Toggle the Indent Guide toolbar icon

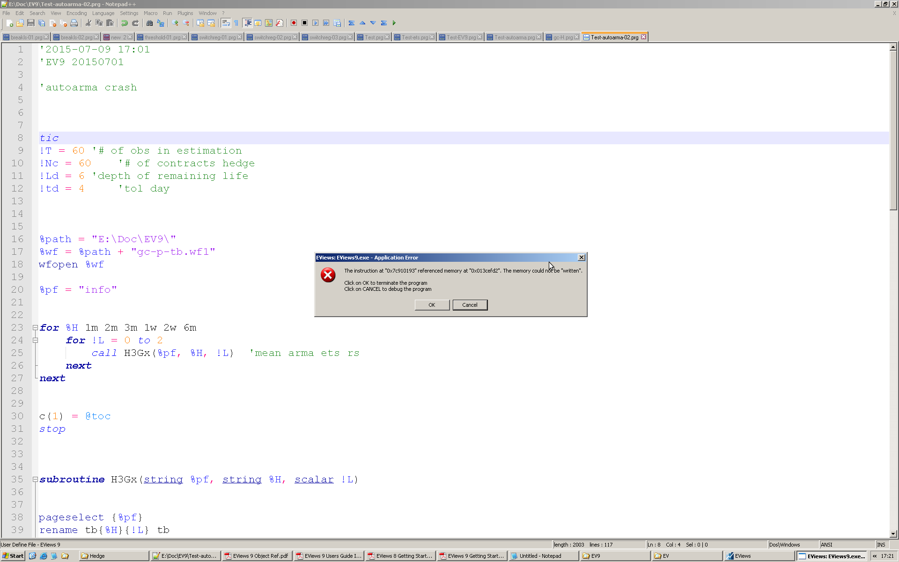click(x=247, y=23)
